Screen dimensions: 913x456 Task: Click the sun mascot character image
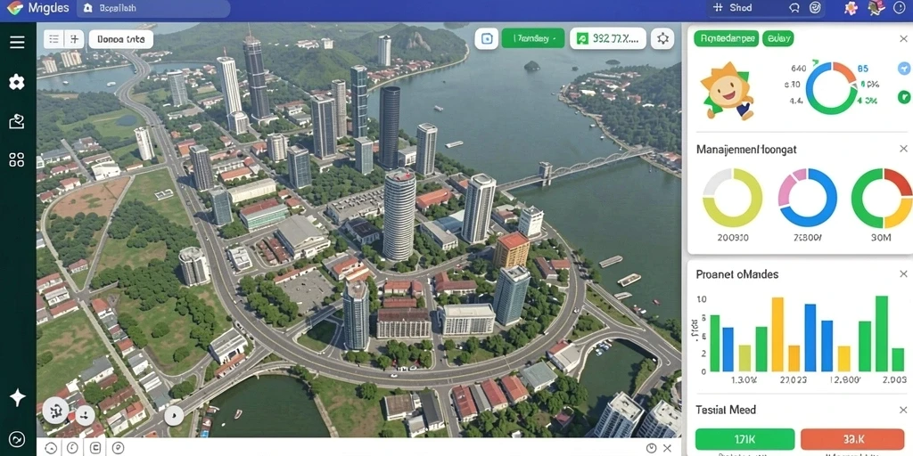[727, 91]
